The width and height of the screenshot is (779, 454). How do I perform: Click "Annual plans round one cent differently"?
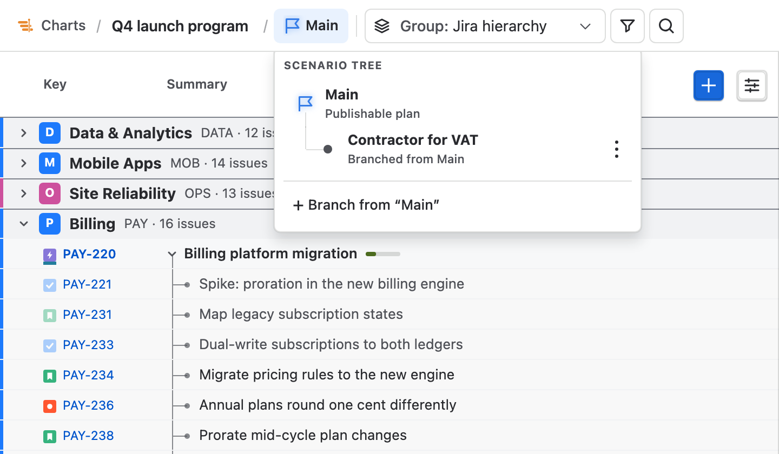tap(328, 405)
